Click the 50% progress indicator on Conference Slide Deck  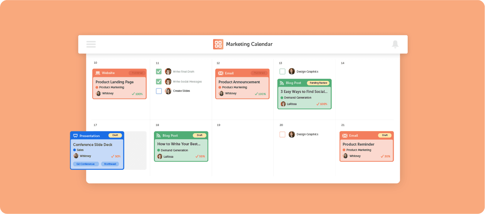[116, 156]
